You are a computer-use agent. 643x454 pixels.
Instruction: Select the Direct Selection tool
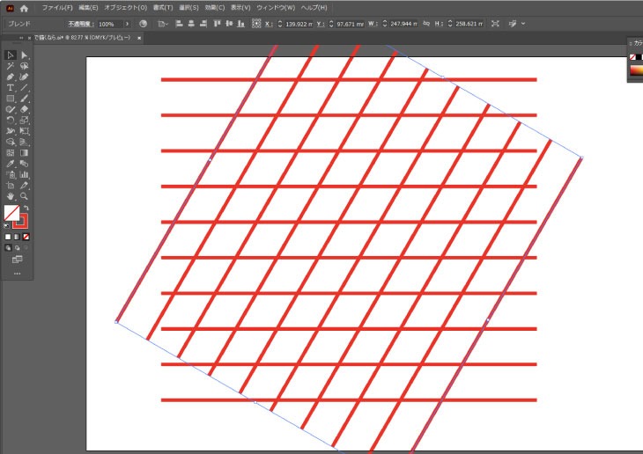click(x=25, y=55)
